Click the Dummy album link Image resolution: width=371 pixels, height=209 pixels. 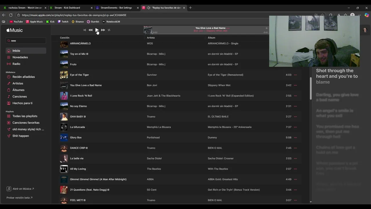coord(212,138)
